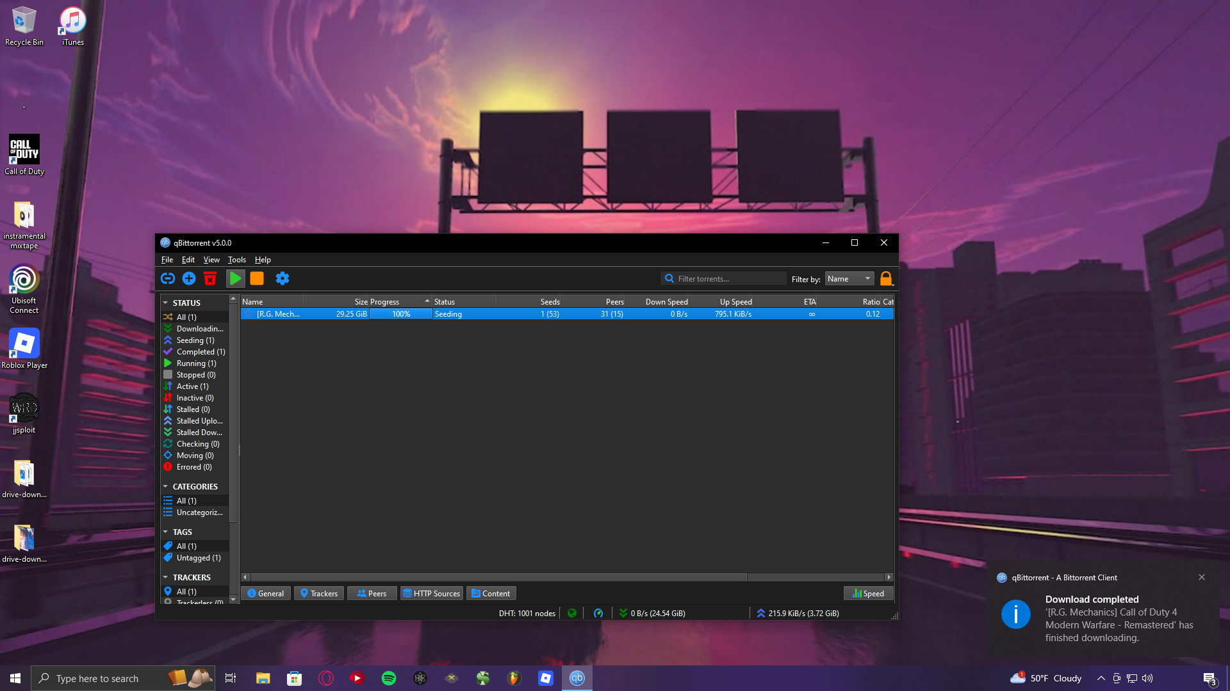Screen dimensions: 1230x691
Task: Click the Add Torrent File plus icon
Action: click(x=189, y=278)
